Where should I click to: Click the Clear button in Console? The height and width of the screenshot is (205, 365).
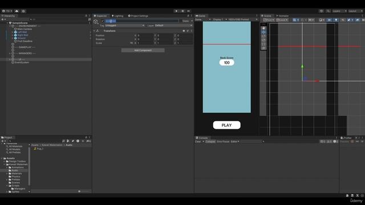coord(198,142)
